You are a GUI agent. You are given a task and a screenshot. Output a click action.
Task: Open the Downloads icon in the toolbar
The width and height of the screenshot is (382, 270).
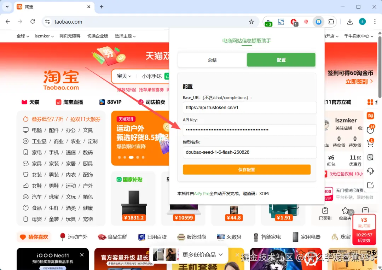click(x=350, y=22)
